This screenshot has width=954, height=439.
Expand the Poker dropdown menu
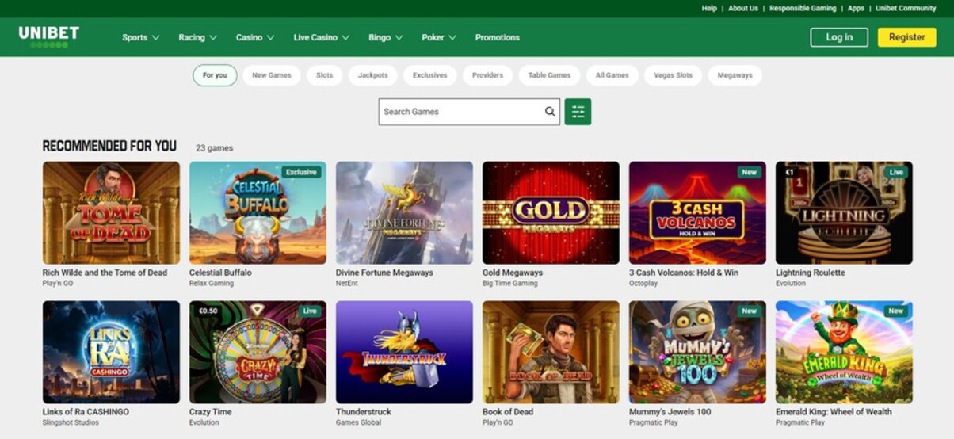[x=439, y=37]
